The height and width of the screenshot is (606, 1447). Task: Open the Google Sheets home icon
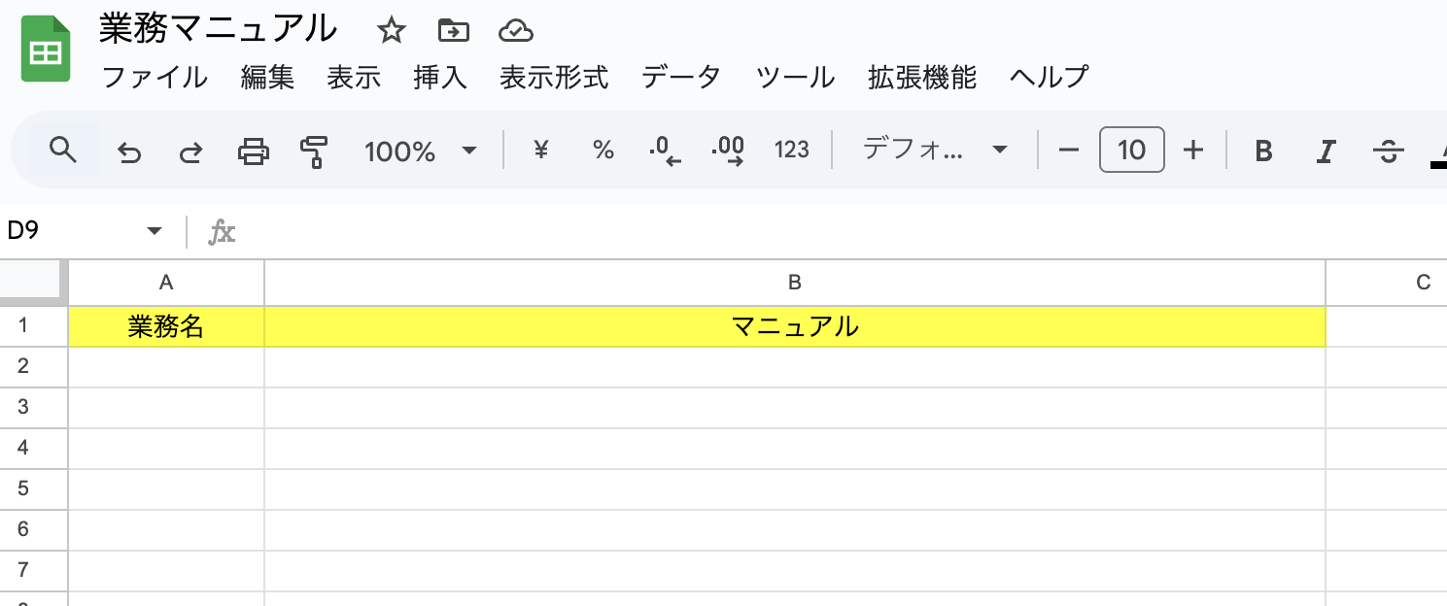46,52
